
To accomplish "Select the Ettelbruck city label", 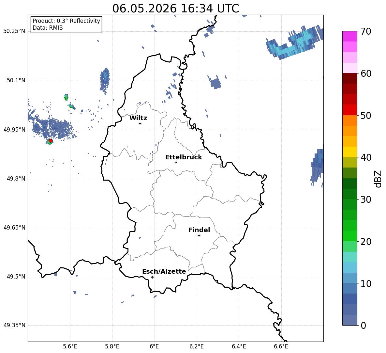I will [x=184, y=157].
